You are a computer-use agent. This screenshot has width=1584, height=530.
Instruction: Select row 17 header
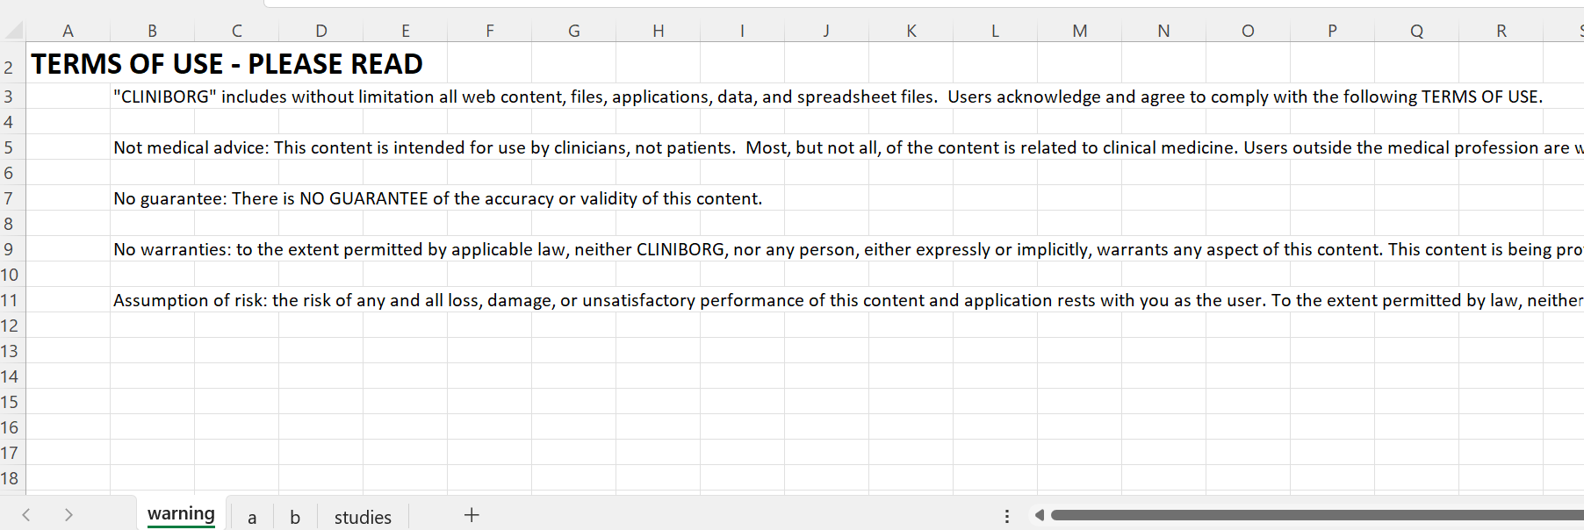tap(12, 453)
